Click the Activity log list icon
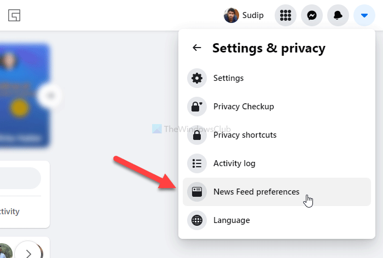The height and width of the screenshot is (258, 383). pos(197,163)
